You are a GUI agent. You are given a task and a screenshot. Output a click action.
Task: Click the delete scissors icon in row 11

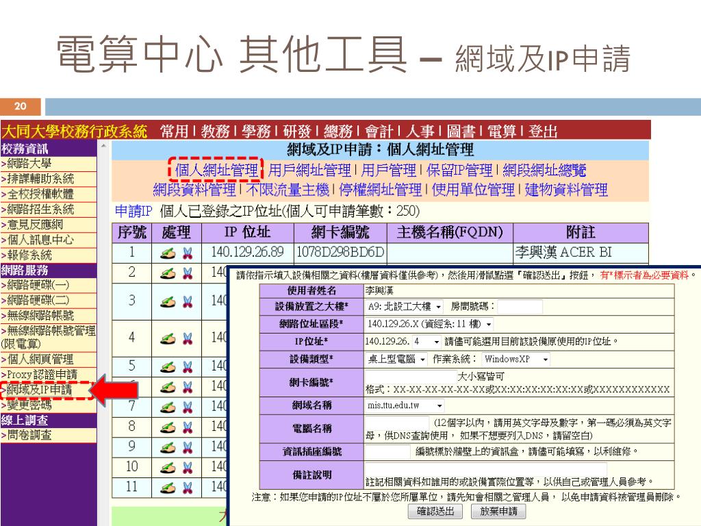[x=188, y=488]
